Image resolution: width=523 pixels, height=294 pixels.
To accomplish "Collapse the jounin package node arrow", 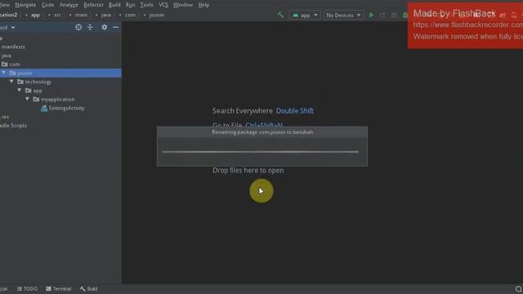I will (x=4, y=73).
